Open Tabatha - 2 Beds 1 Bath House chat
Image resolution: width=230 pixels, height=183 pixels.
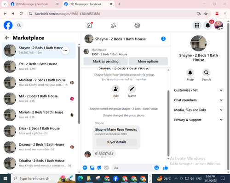tap(39, 163)
